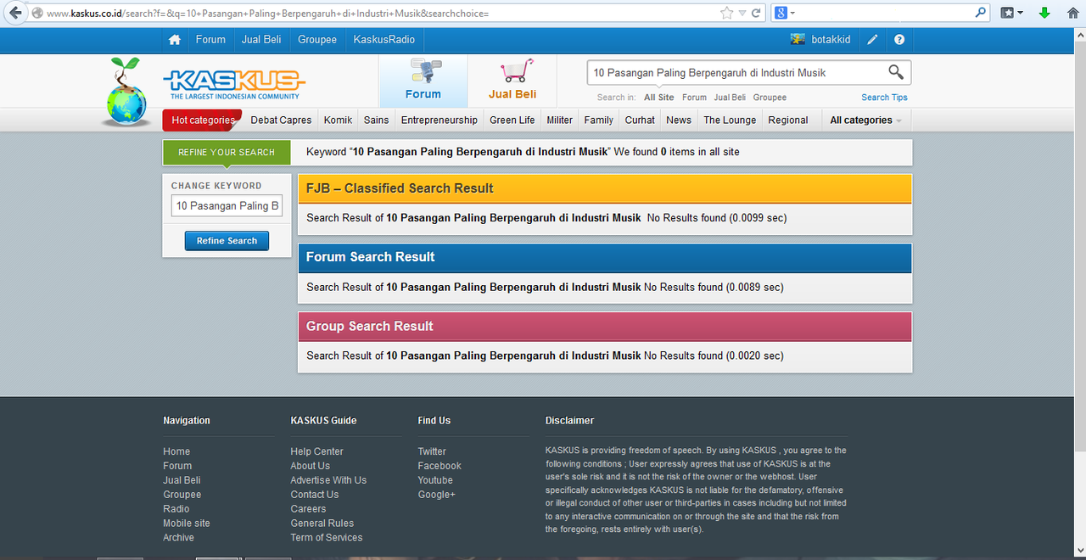Open the help question mark icon
The height and width of the screenshot is (560, 1086).
coord(899,40)
